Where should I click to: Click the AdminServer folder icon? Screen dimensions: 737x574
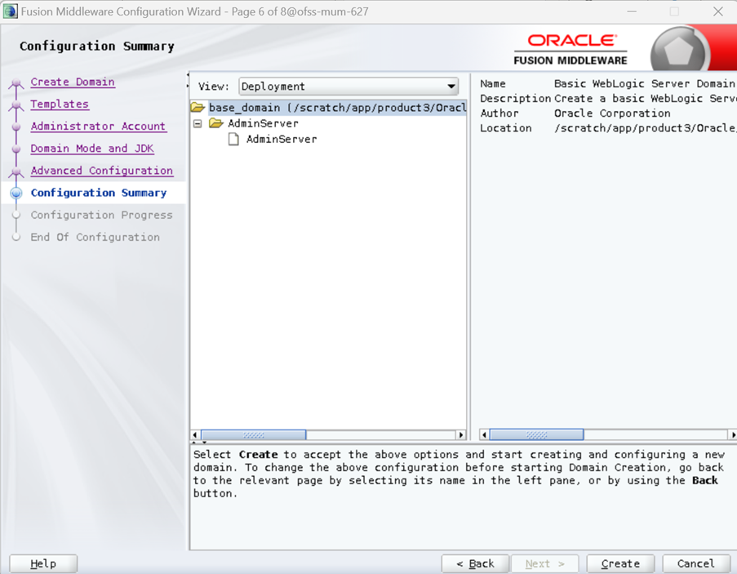(216, 123)
